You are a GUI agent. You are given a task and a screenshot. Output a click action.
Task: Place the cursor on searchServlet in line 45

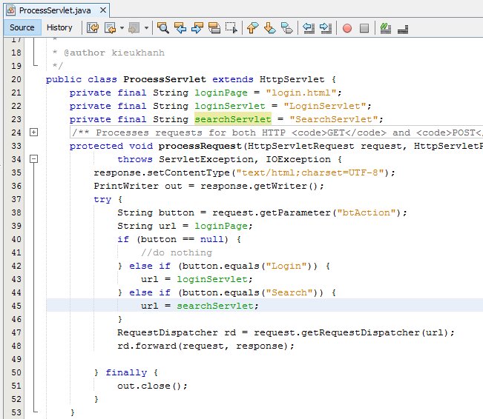[215, 306]
